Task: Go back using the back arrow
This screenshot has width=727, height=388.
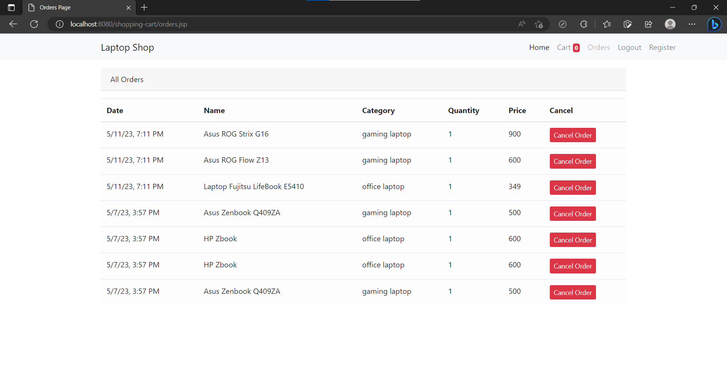Action: click(x=14, y=24)
